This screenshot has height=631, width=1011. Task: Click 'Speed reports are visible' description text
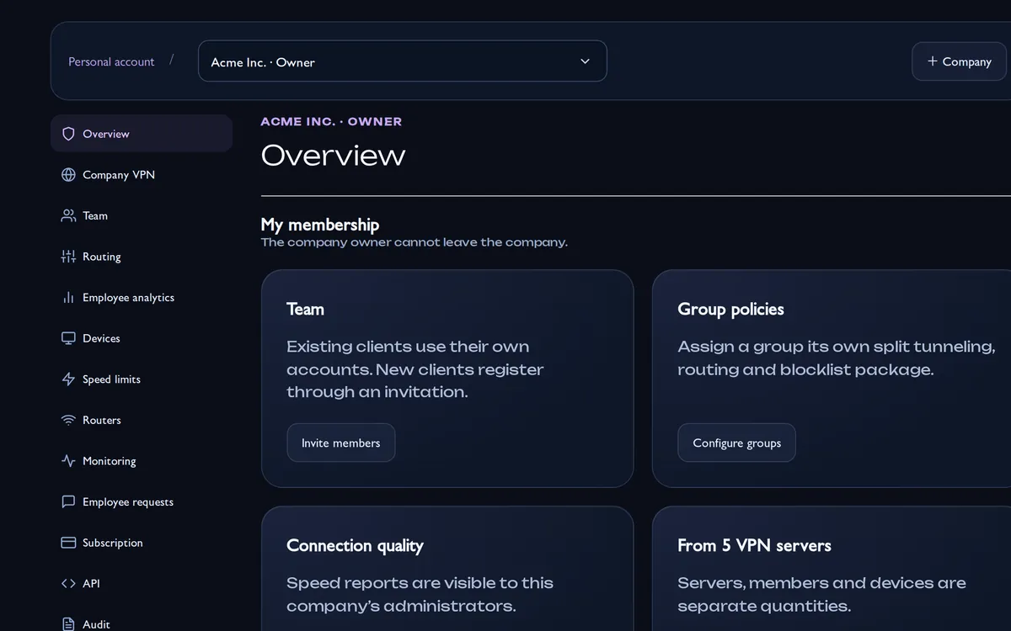(x=420, y=594)
